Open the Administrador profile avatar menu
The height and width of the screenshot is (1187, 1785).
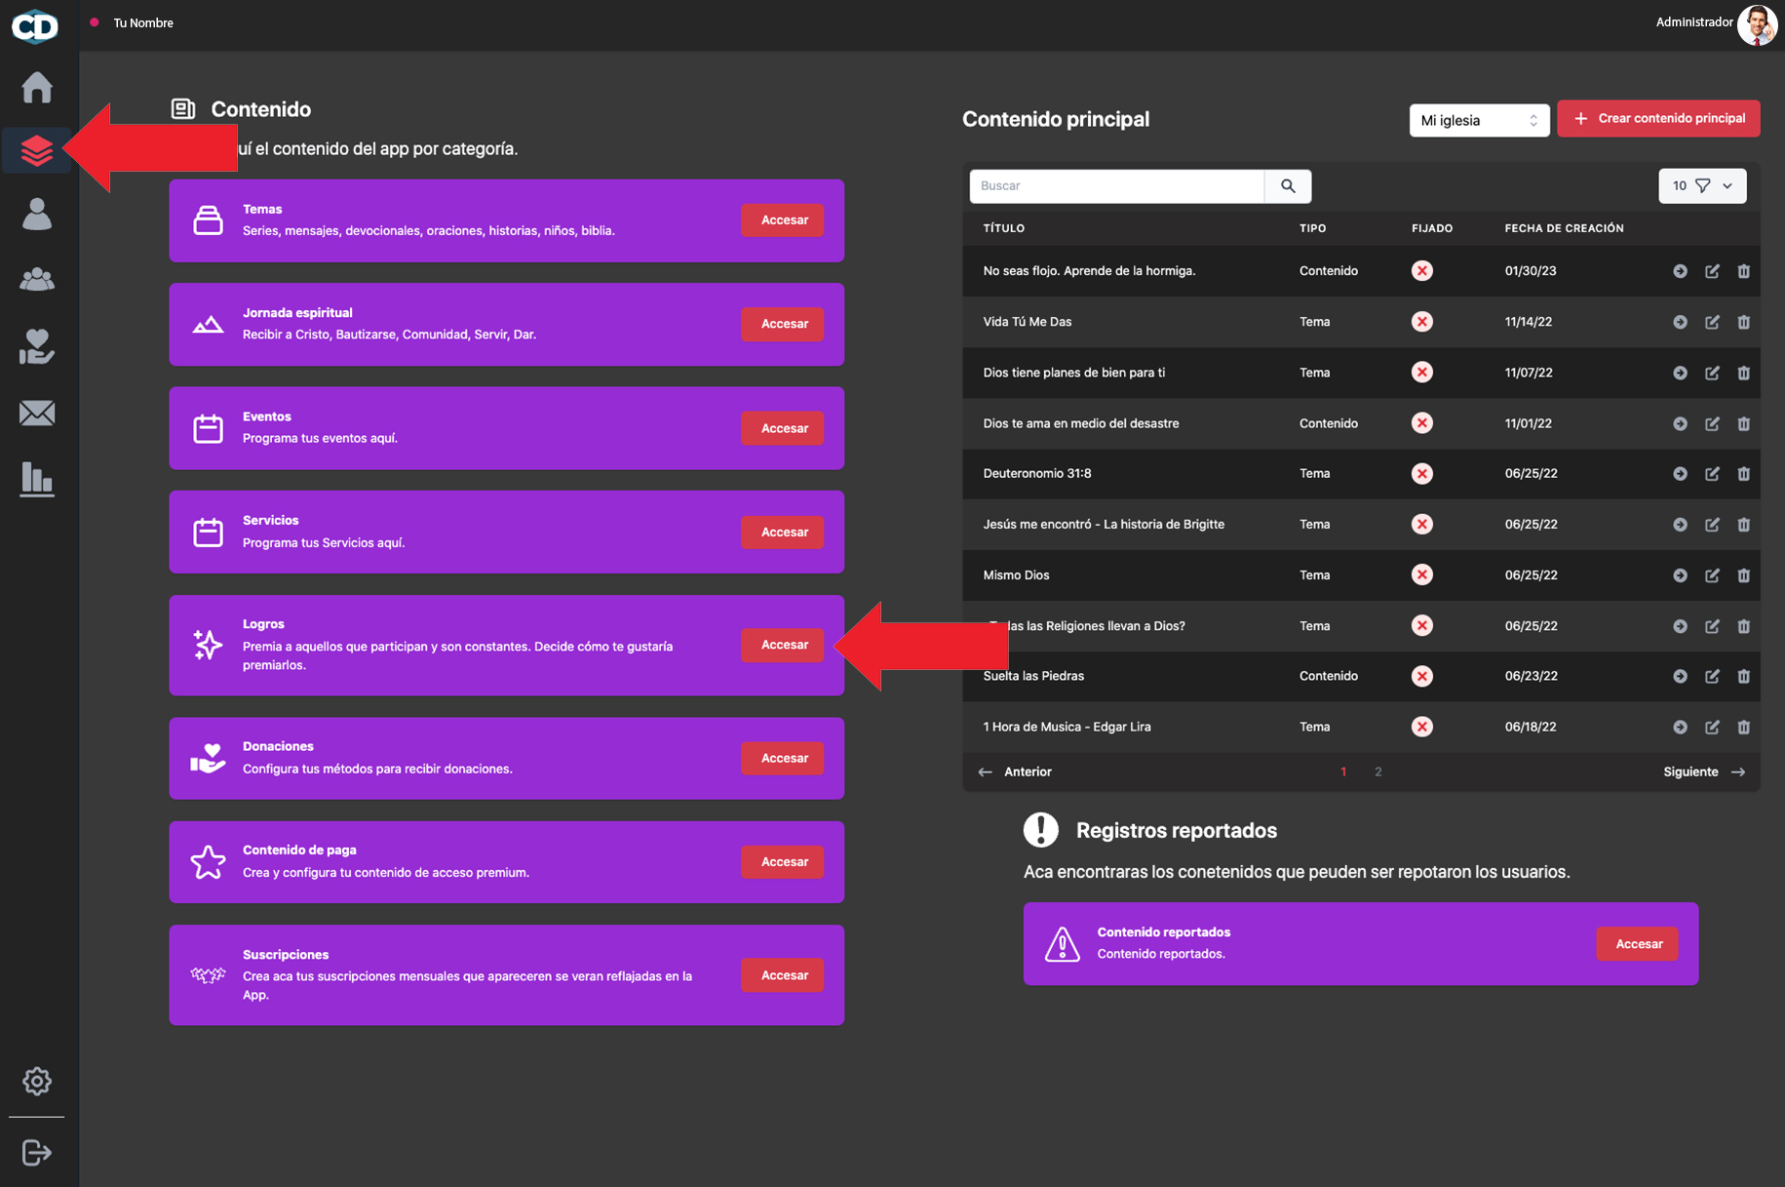pos(1757,25)
